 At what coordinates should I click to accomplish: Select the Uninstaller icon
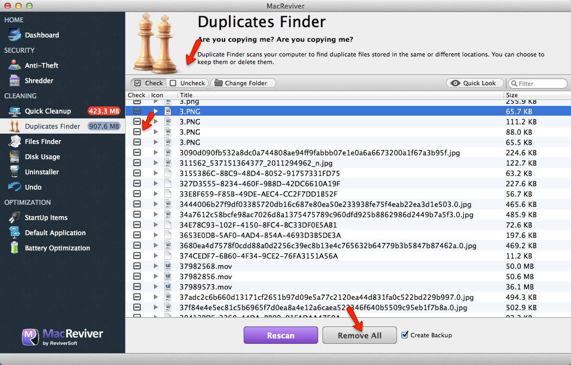[x=15, y=172]
